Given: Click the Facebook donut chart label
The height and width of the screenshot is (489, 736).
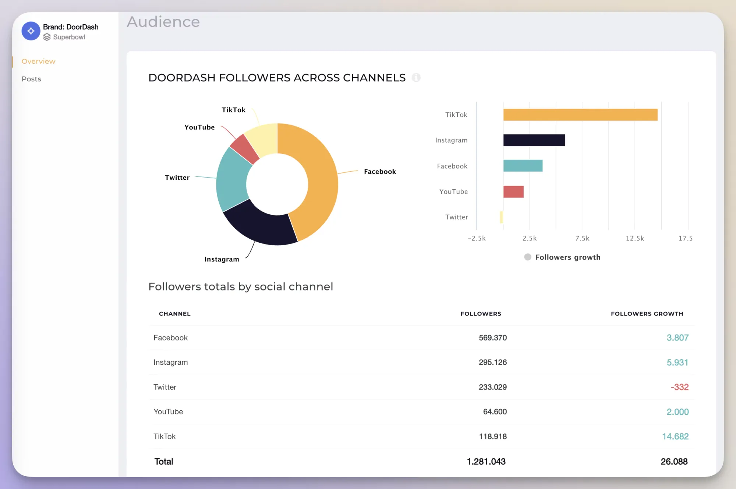Looking at the screenshot, I should coord(380,171).
